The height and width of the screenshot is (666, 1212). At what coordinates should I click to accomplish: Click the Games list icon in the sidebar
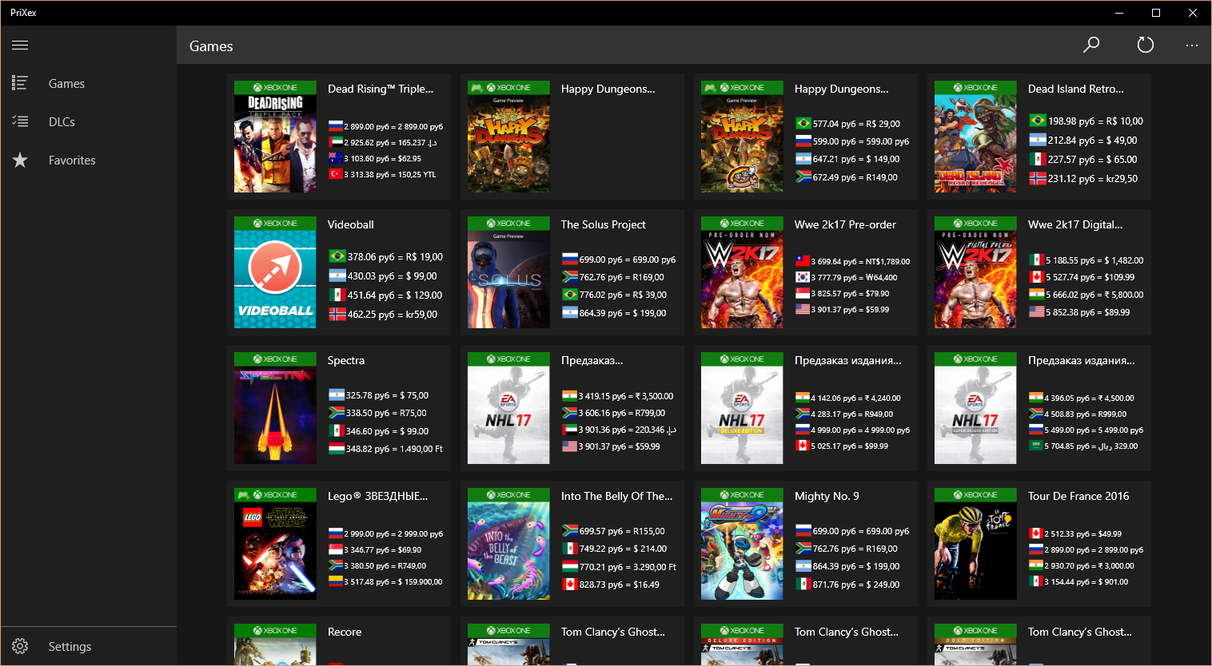(20, 83)
